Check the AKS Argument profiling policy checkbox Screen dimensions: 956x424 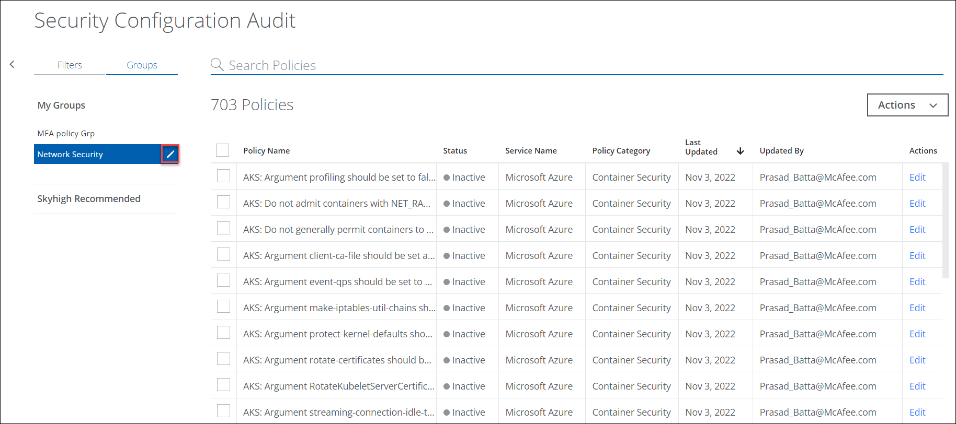click(223, 176)
